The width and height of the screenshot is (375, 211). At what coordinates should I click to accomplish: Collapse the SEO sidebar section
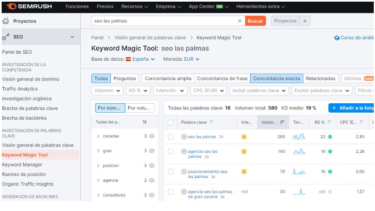[x=72, y=37]
